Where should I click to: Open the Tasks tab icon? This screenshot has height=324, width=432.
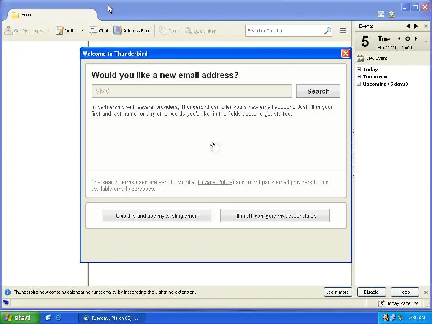coord(391,14)
